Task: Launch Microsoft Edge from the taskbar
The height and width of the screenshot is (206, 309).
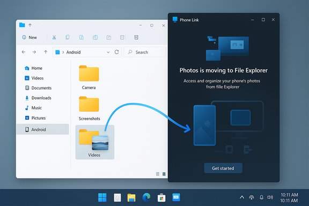Action: point(146,197)
